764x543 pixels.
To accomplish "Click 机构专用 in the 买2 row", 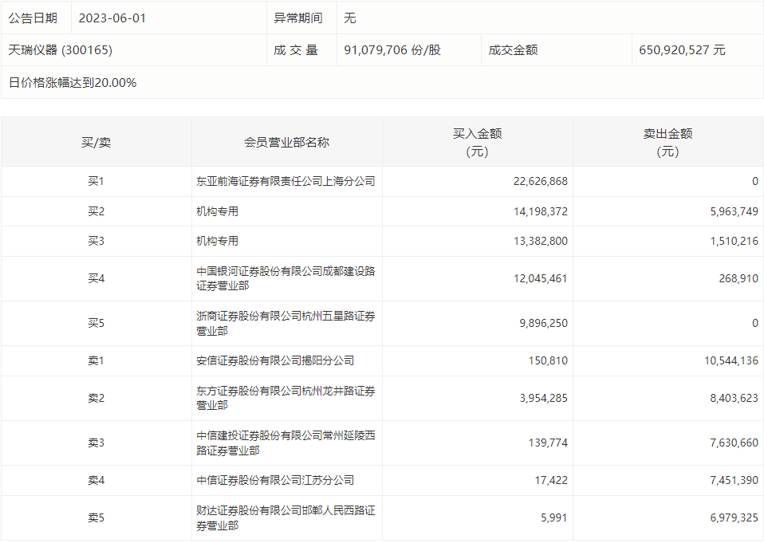I will point(217,211).
